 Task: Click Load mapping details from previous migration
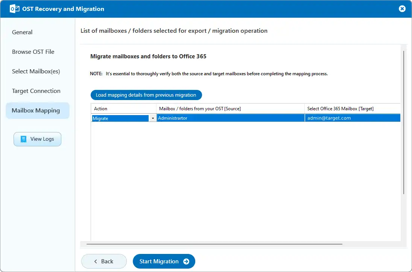pyautogui.click(x=146, y=95)
